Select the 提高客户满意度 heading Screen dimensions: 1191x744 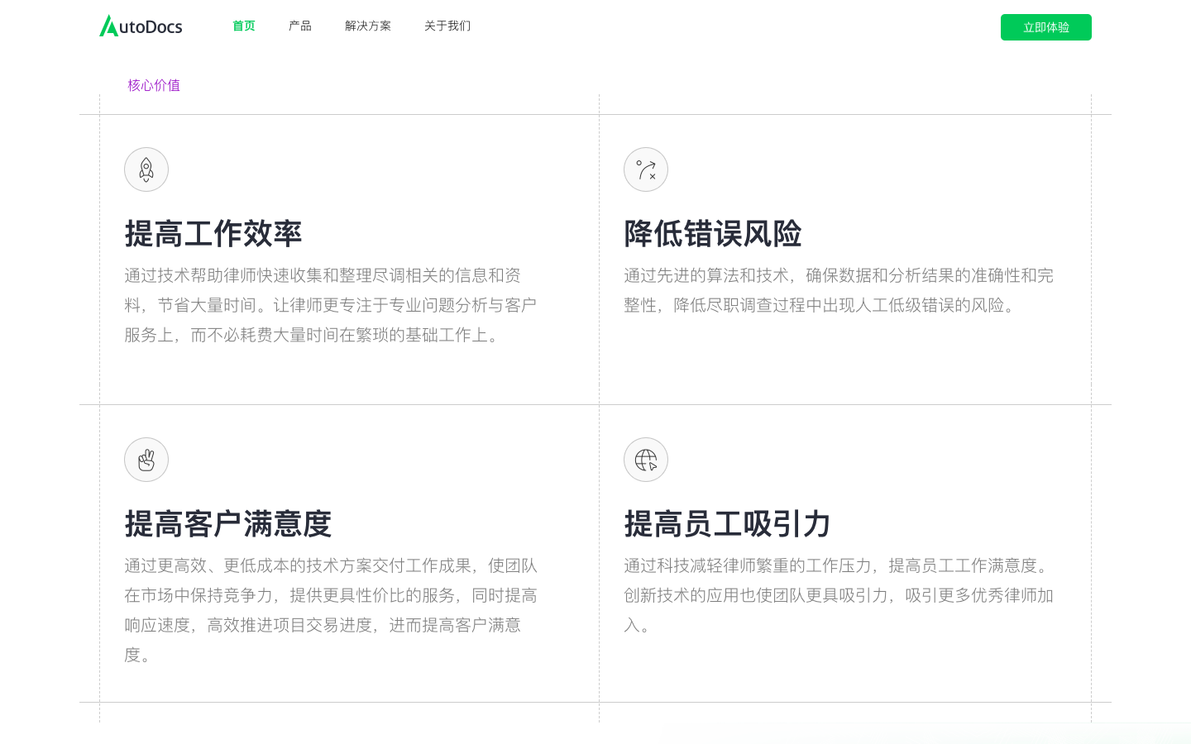(228, 524)
